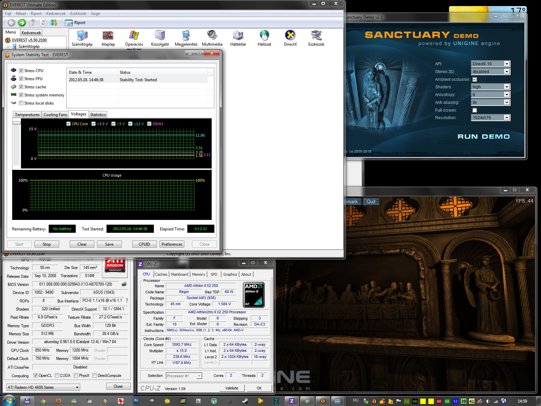
Task: Open Photoshop from the taskbar
Action: [x=136, y=401]
